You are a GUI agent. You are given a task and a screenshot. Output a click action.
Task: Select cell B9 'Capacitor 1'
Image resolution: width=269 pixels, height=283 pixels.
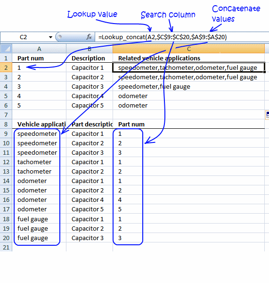click(90, 133)
